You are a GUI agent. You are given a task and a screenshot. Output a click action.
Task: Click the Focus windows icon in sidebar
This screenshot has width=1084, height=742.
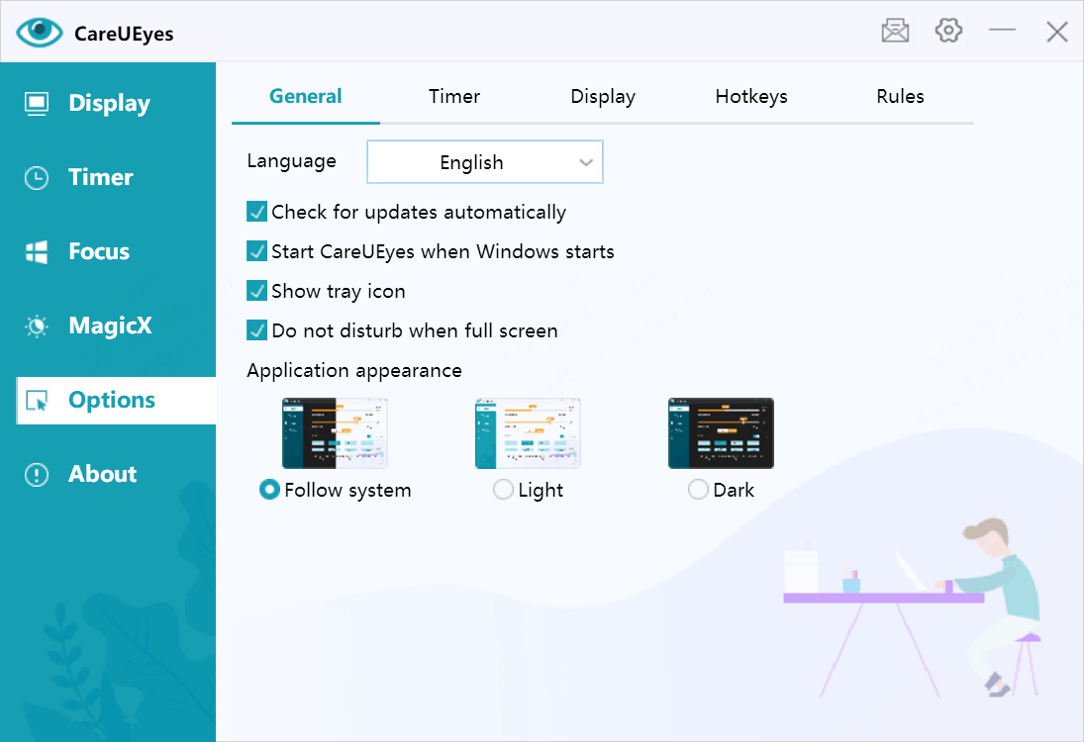35,251
